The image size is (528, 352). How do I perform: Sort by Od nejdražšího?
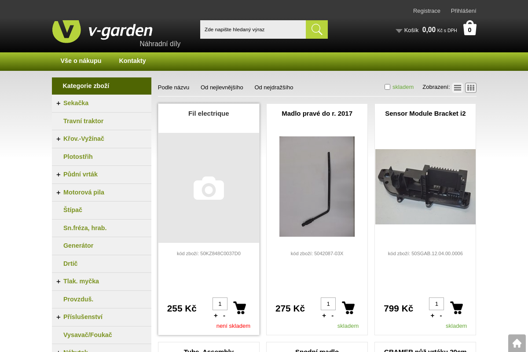tap(274, 87)
